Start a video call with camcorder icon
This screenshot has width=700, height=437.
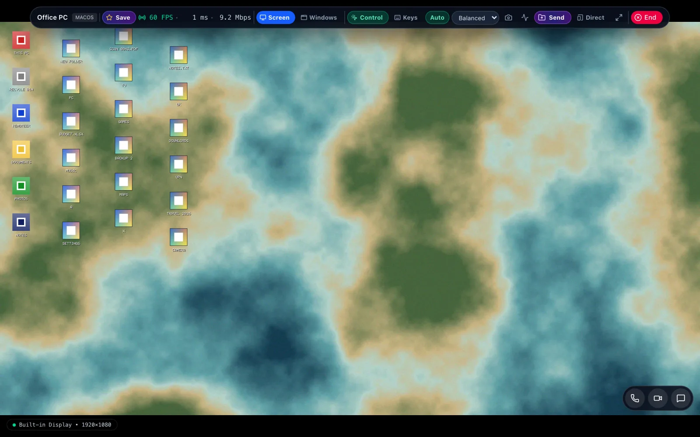(658, 398)
